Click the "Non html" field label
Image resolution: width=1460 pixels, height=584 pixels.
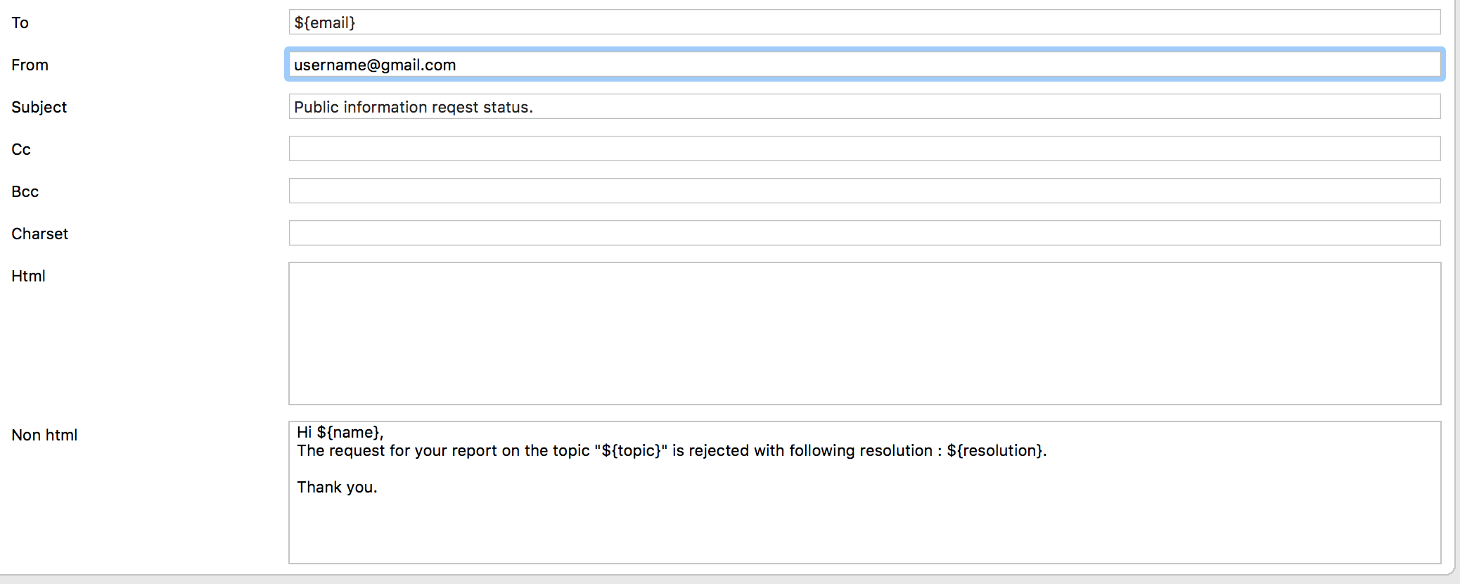pos(44,435)
